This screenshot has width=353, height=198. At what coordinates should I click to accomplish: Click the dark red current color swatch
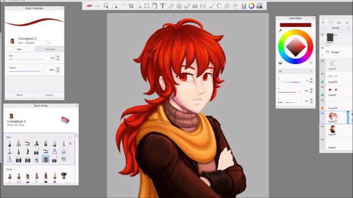point(296,25)
